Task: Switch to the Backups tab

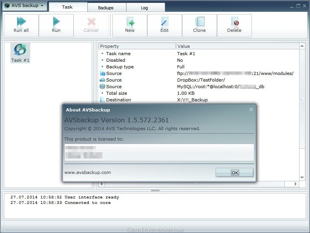Action: point(106,7)
